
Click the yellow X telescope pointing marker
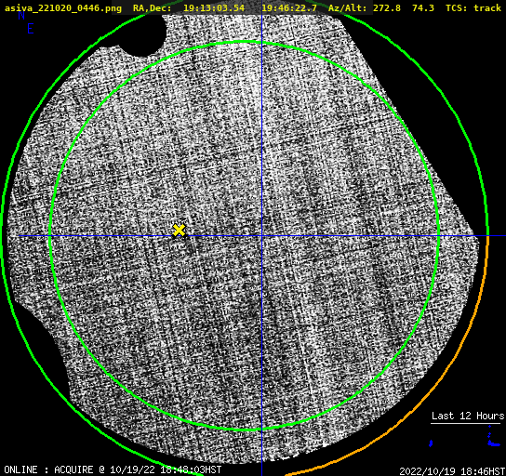[179, 231]
